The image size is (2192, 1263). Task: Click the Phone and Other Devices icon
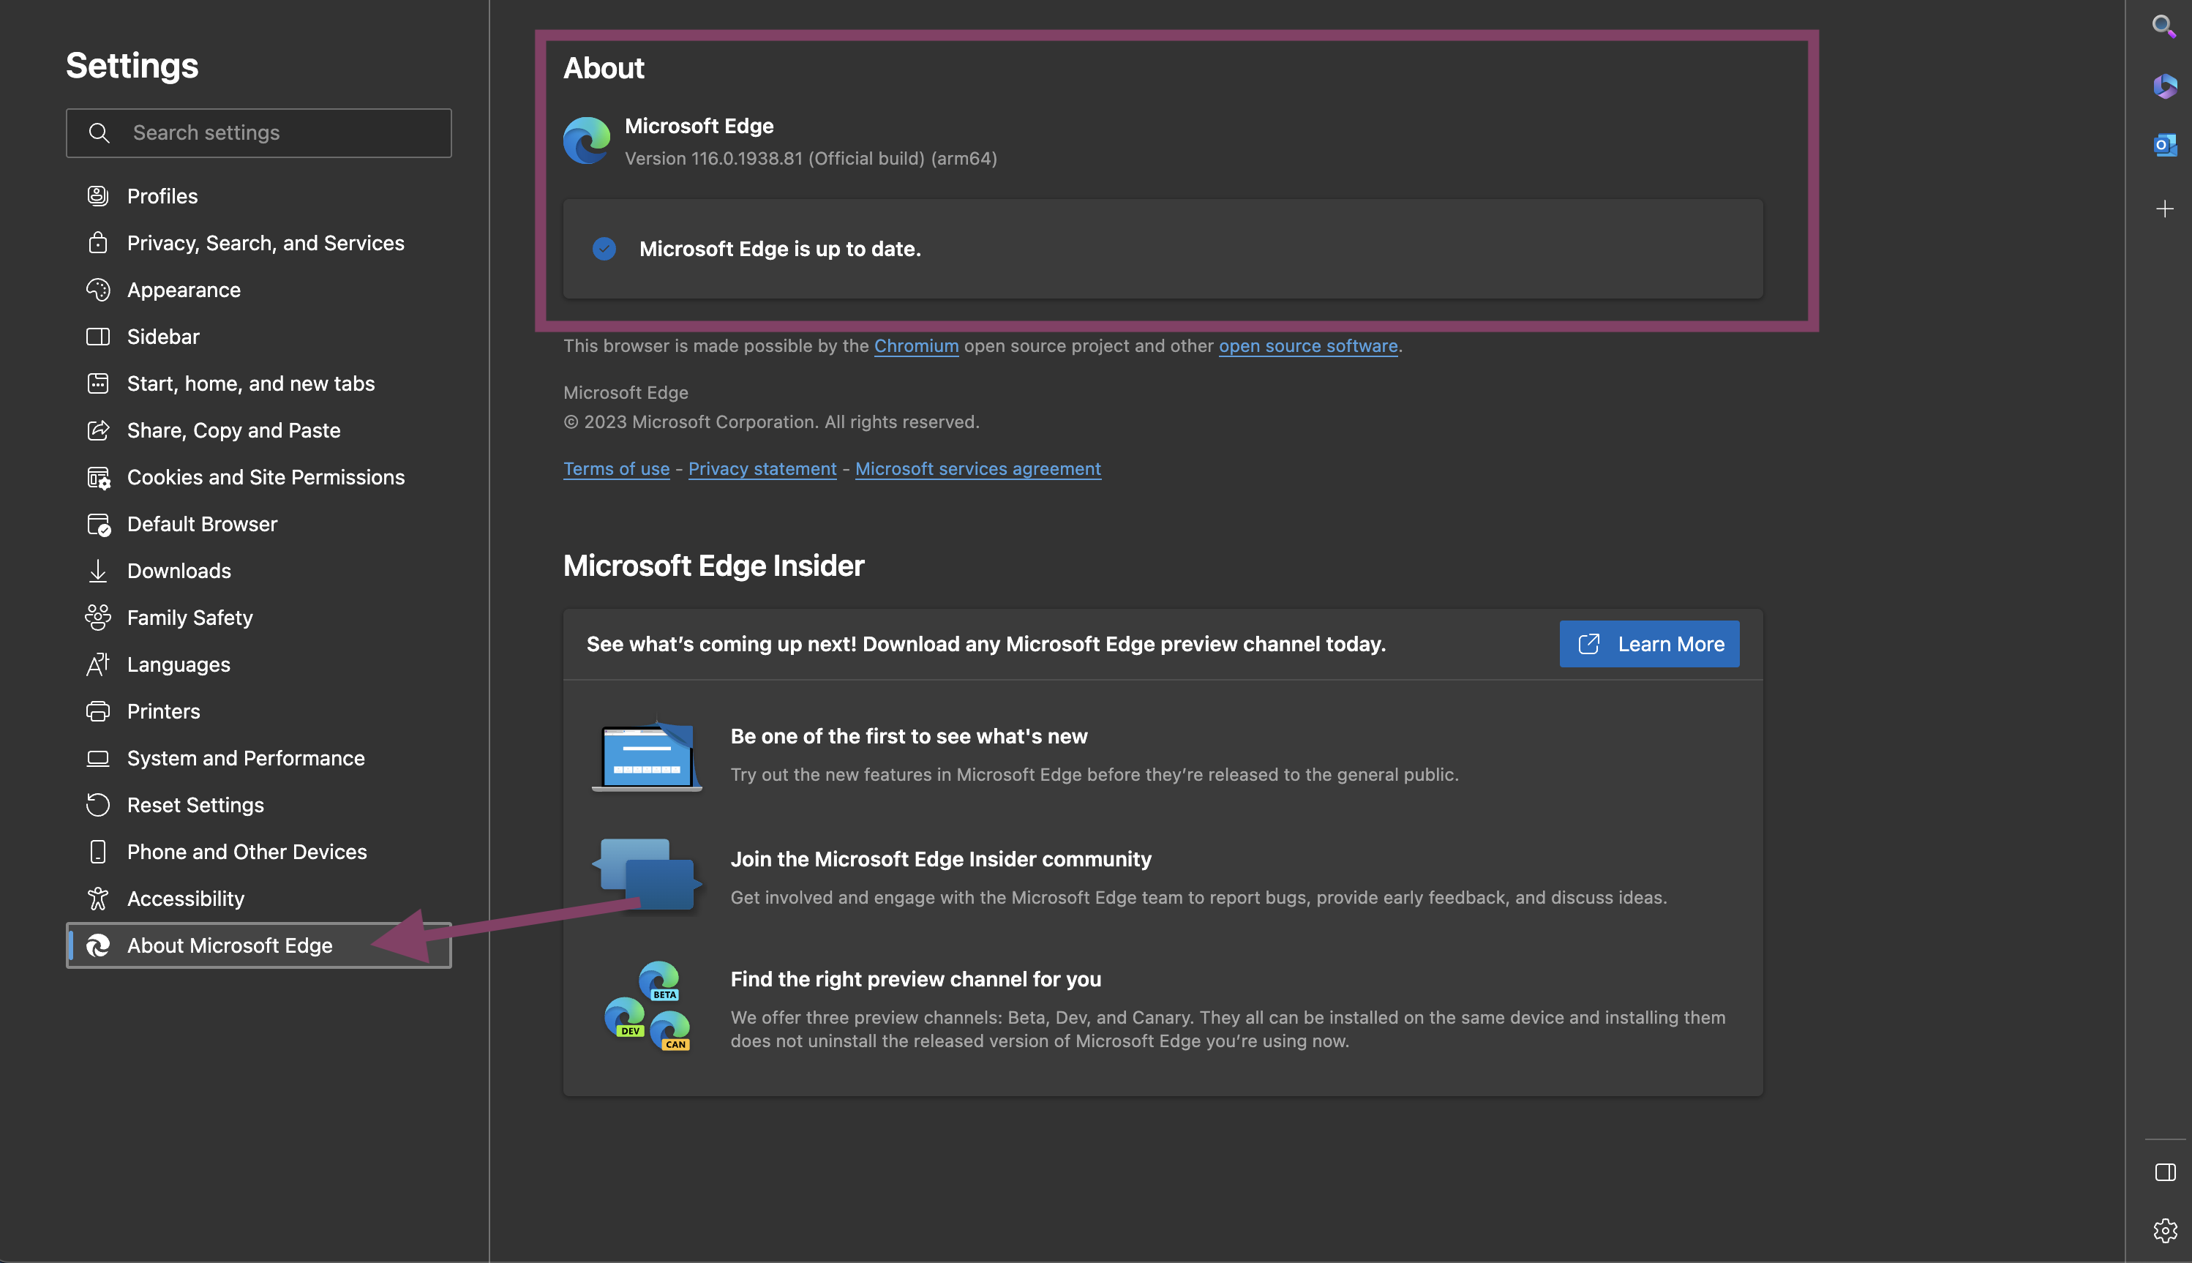click(98, 852)
